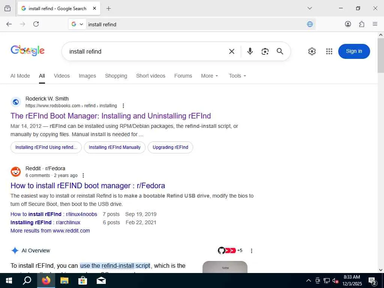
Task: Open 'The rEFInd Boot Manager: Installing and Uninstalling rEFInd'
Action: point(111,116)
